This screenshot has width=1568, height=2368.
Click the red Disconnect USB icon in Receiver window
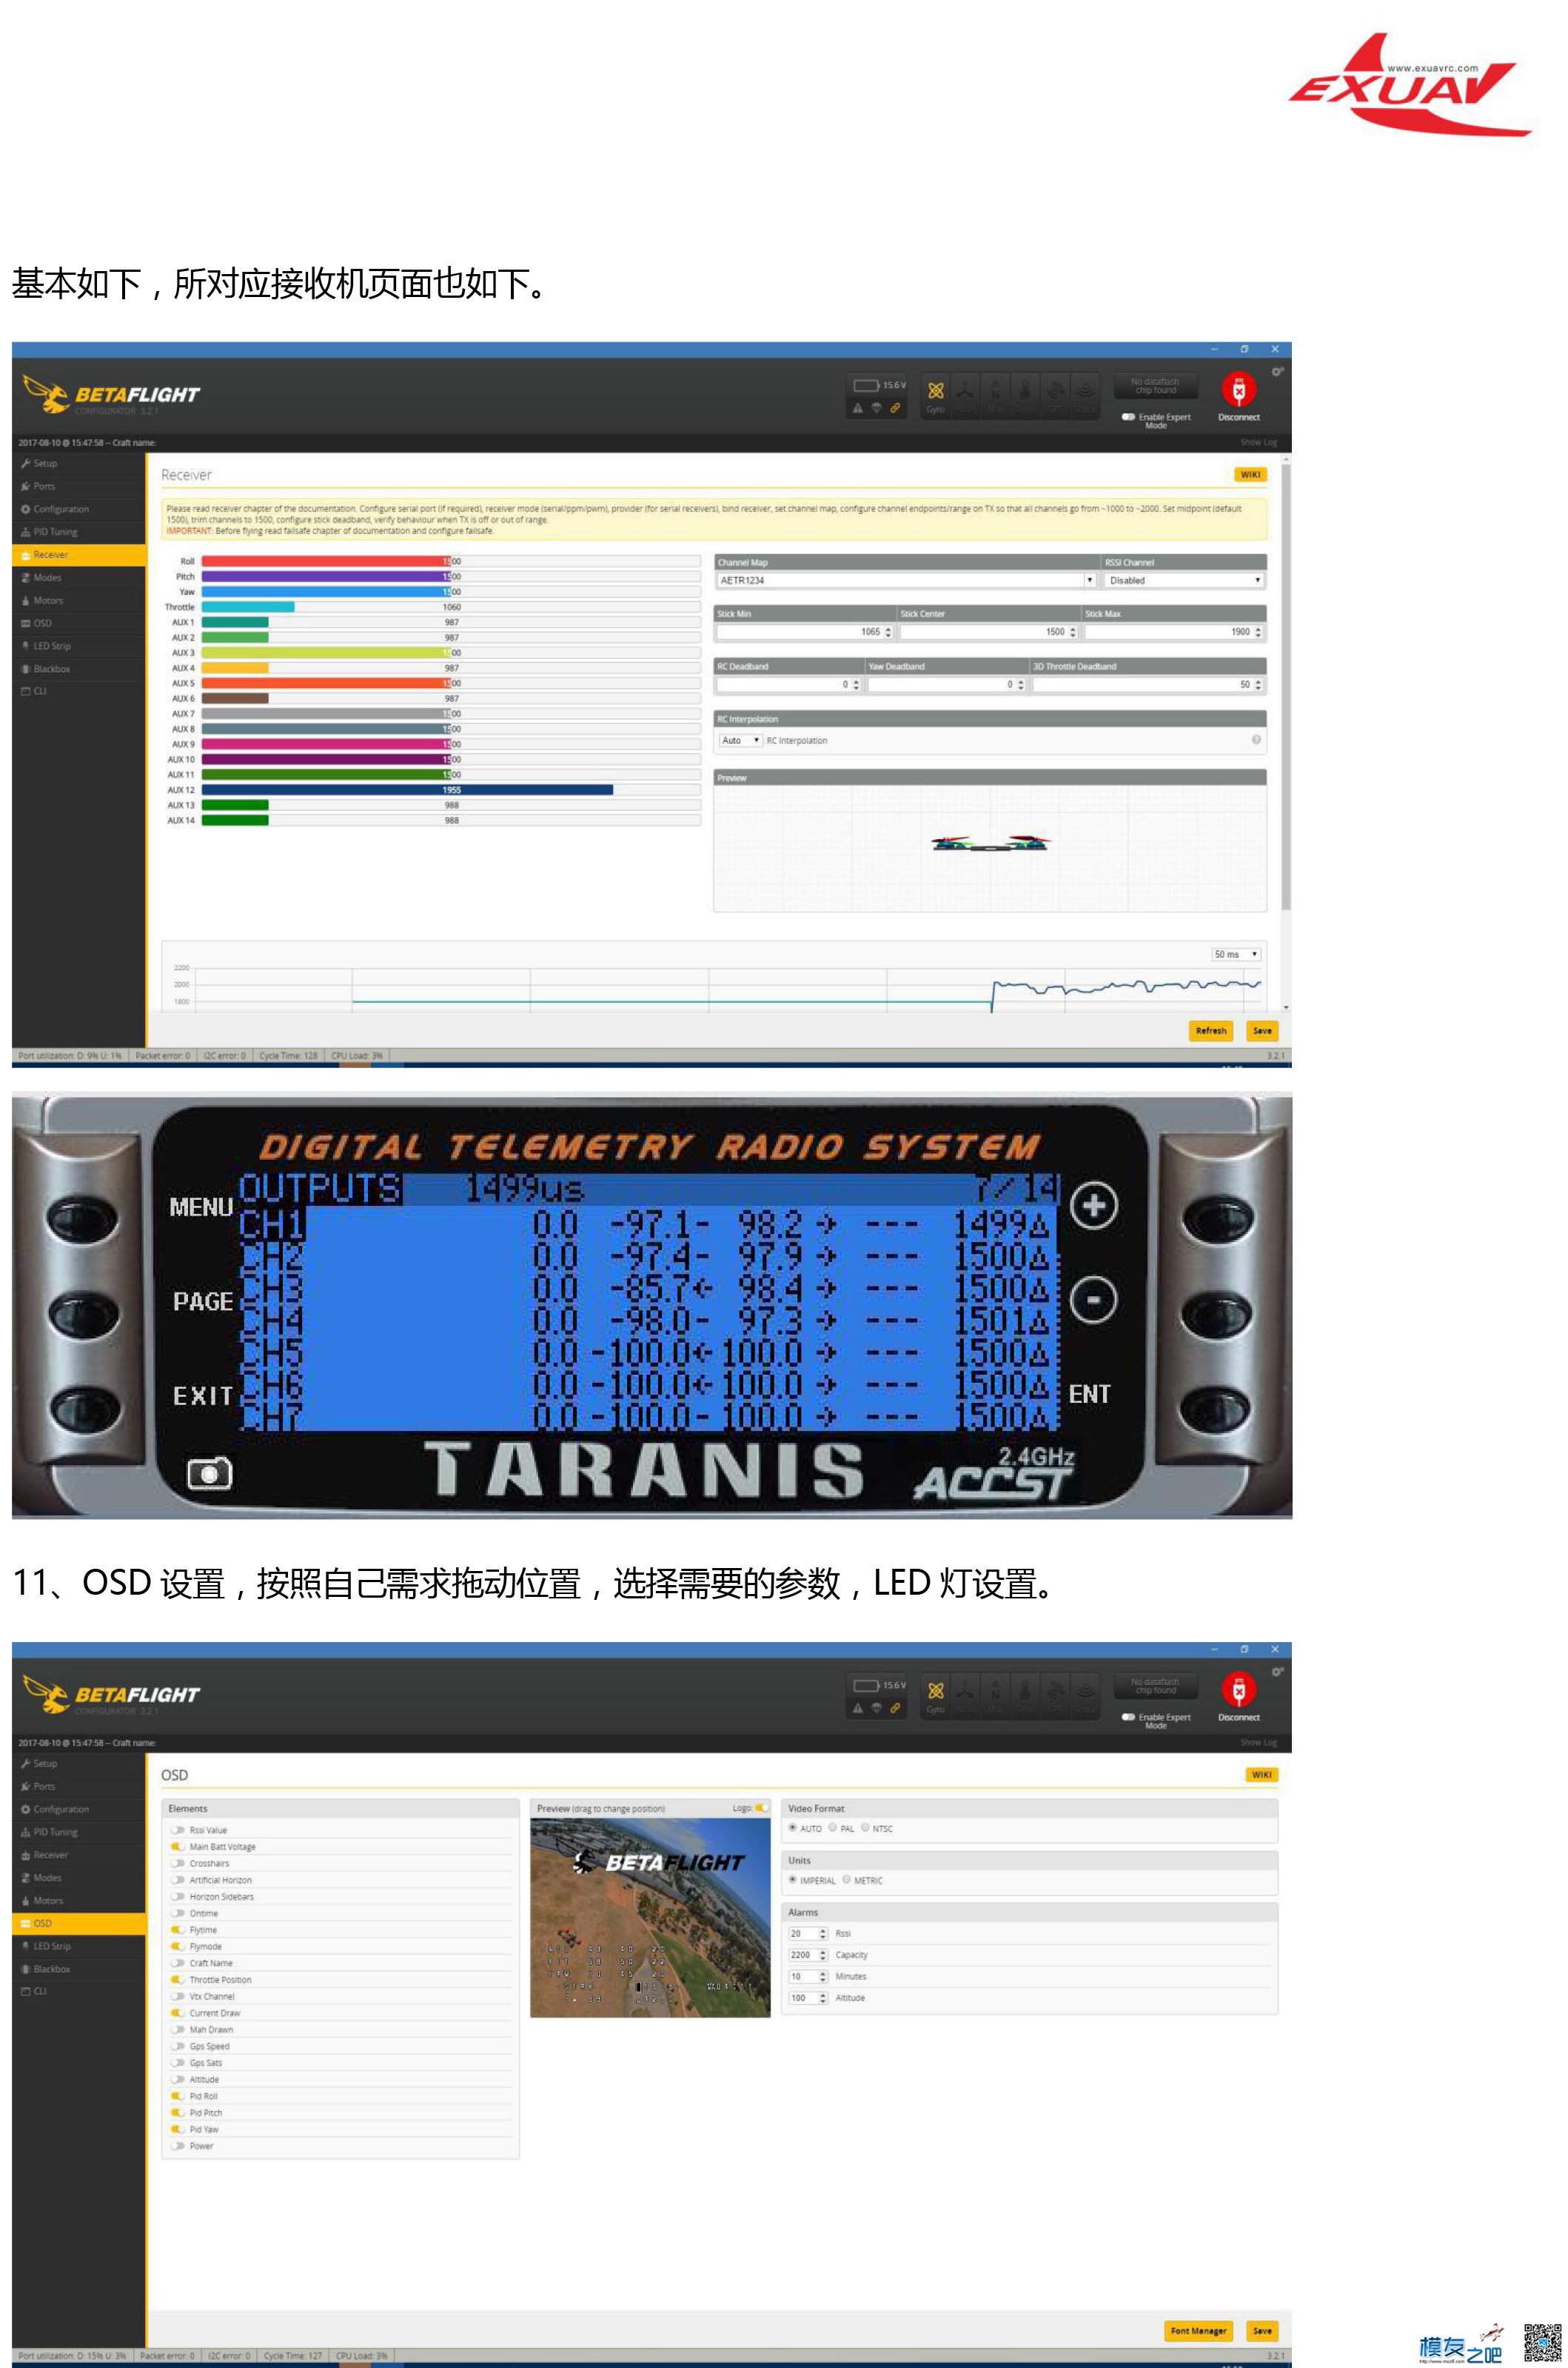(1238, 389)
